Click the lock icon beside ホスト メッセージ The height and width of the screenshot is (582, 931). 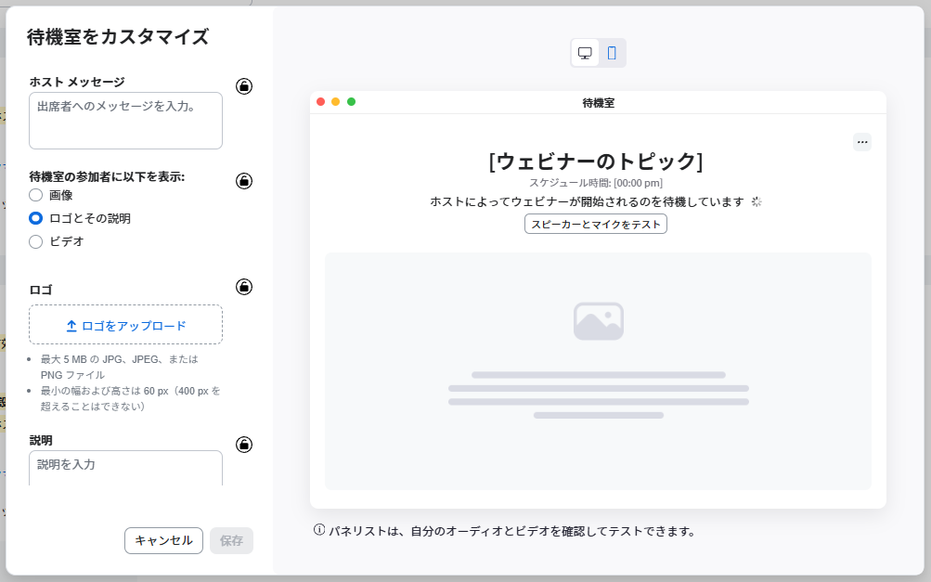244,86
